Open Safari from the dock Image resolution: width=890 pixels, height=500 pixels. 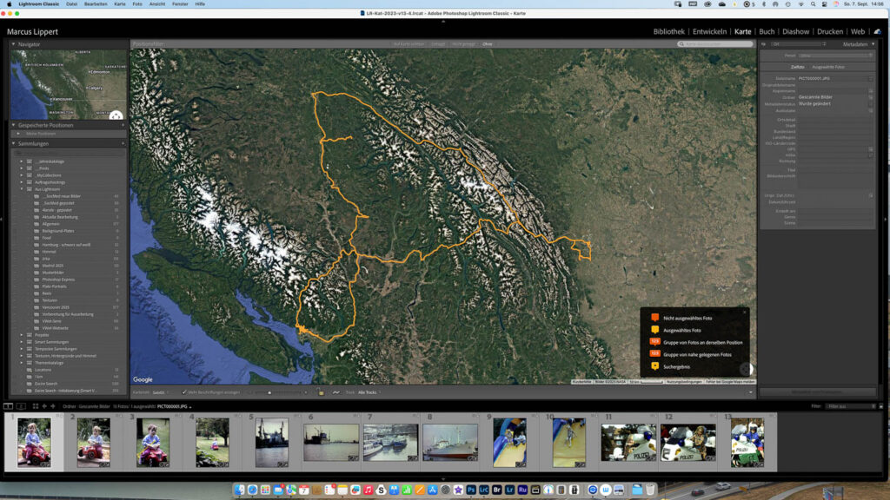(253, 490)
